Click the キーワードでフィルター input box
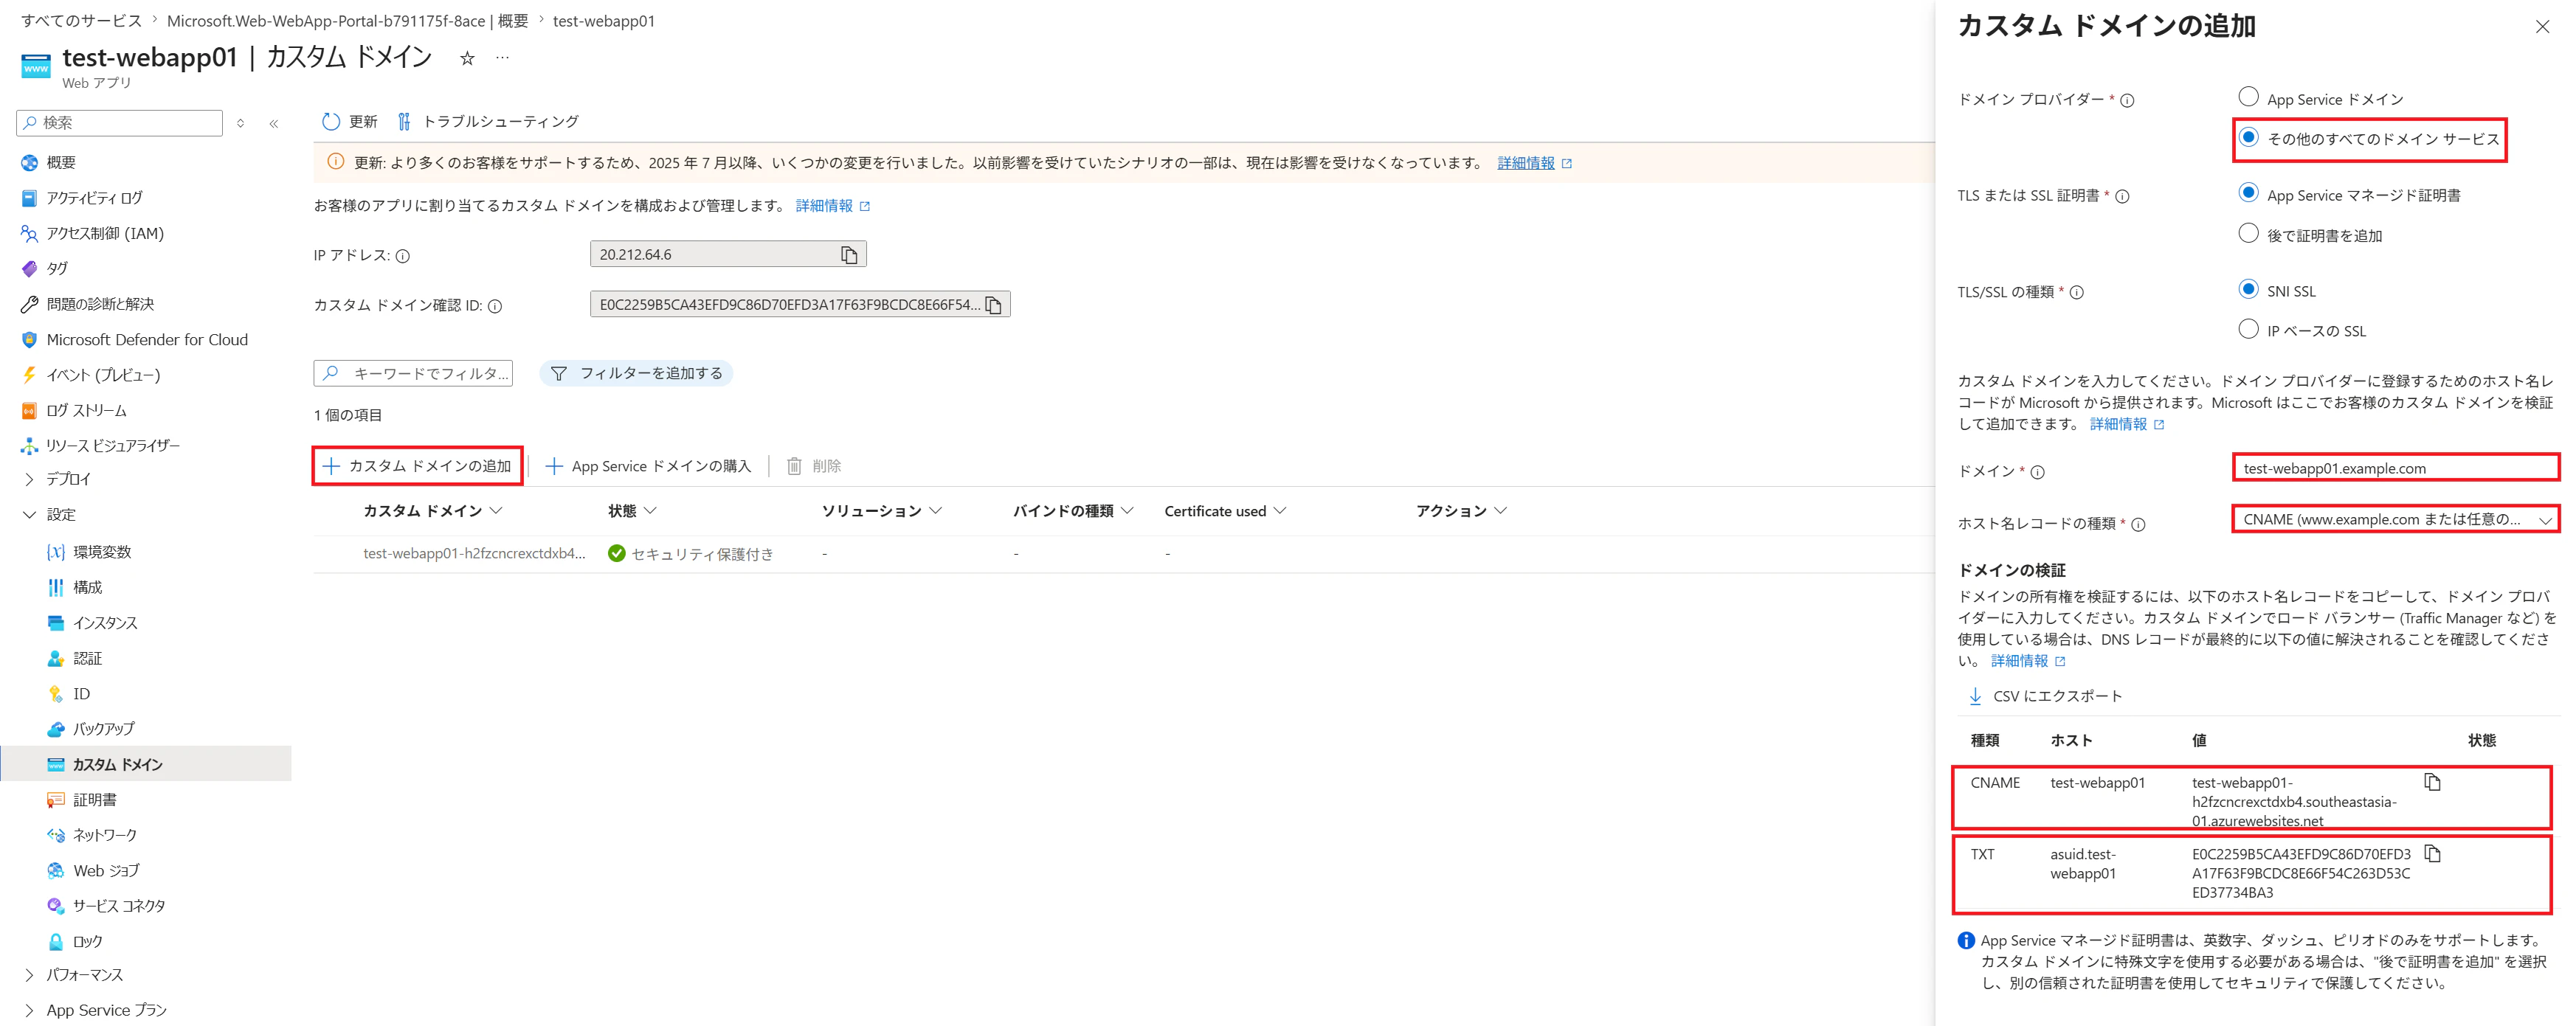Image resolution: width=2576 pixels, height=1026 pixels. 413,374
